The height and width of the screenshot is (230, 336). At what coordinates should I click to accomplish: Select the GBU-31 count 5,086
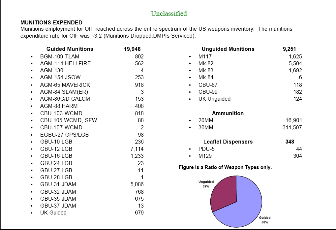tap(137, 184)
